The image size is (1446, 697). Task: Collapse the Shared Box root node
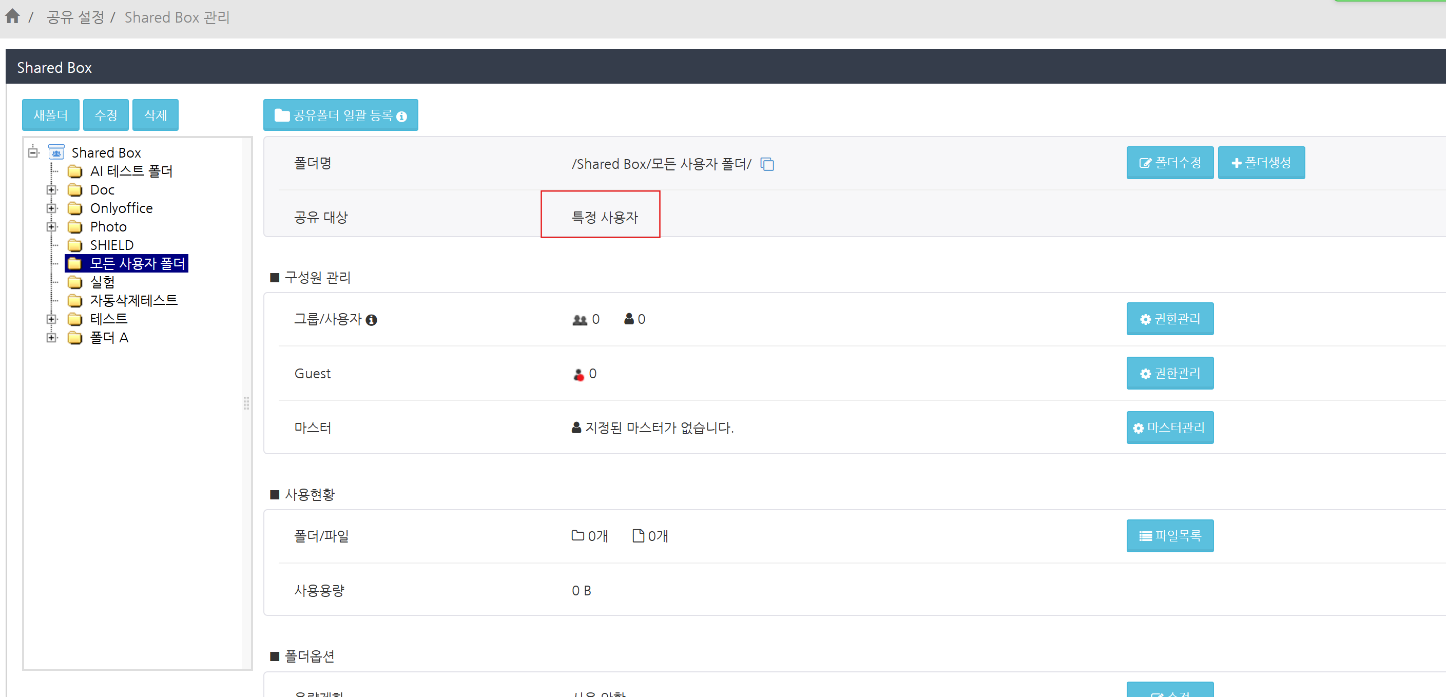pyautogui.click(x=33, y=152)
